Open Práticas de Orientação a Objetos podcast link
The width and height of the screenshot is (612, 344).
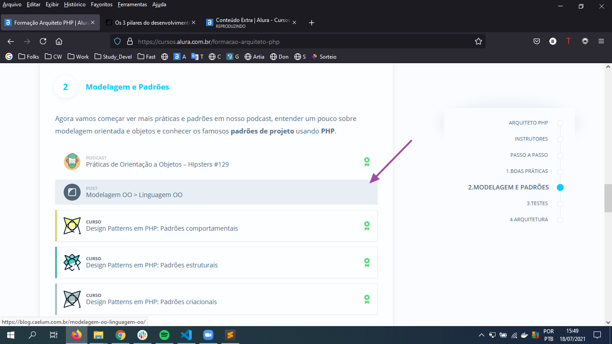click(157, 164)
